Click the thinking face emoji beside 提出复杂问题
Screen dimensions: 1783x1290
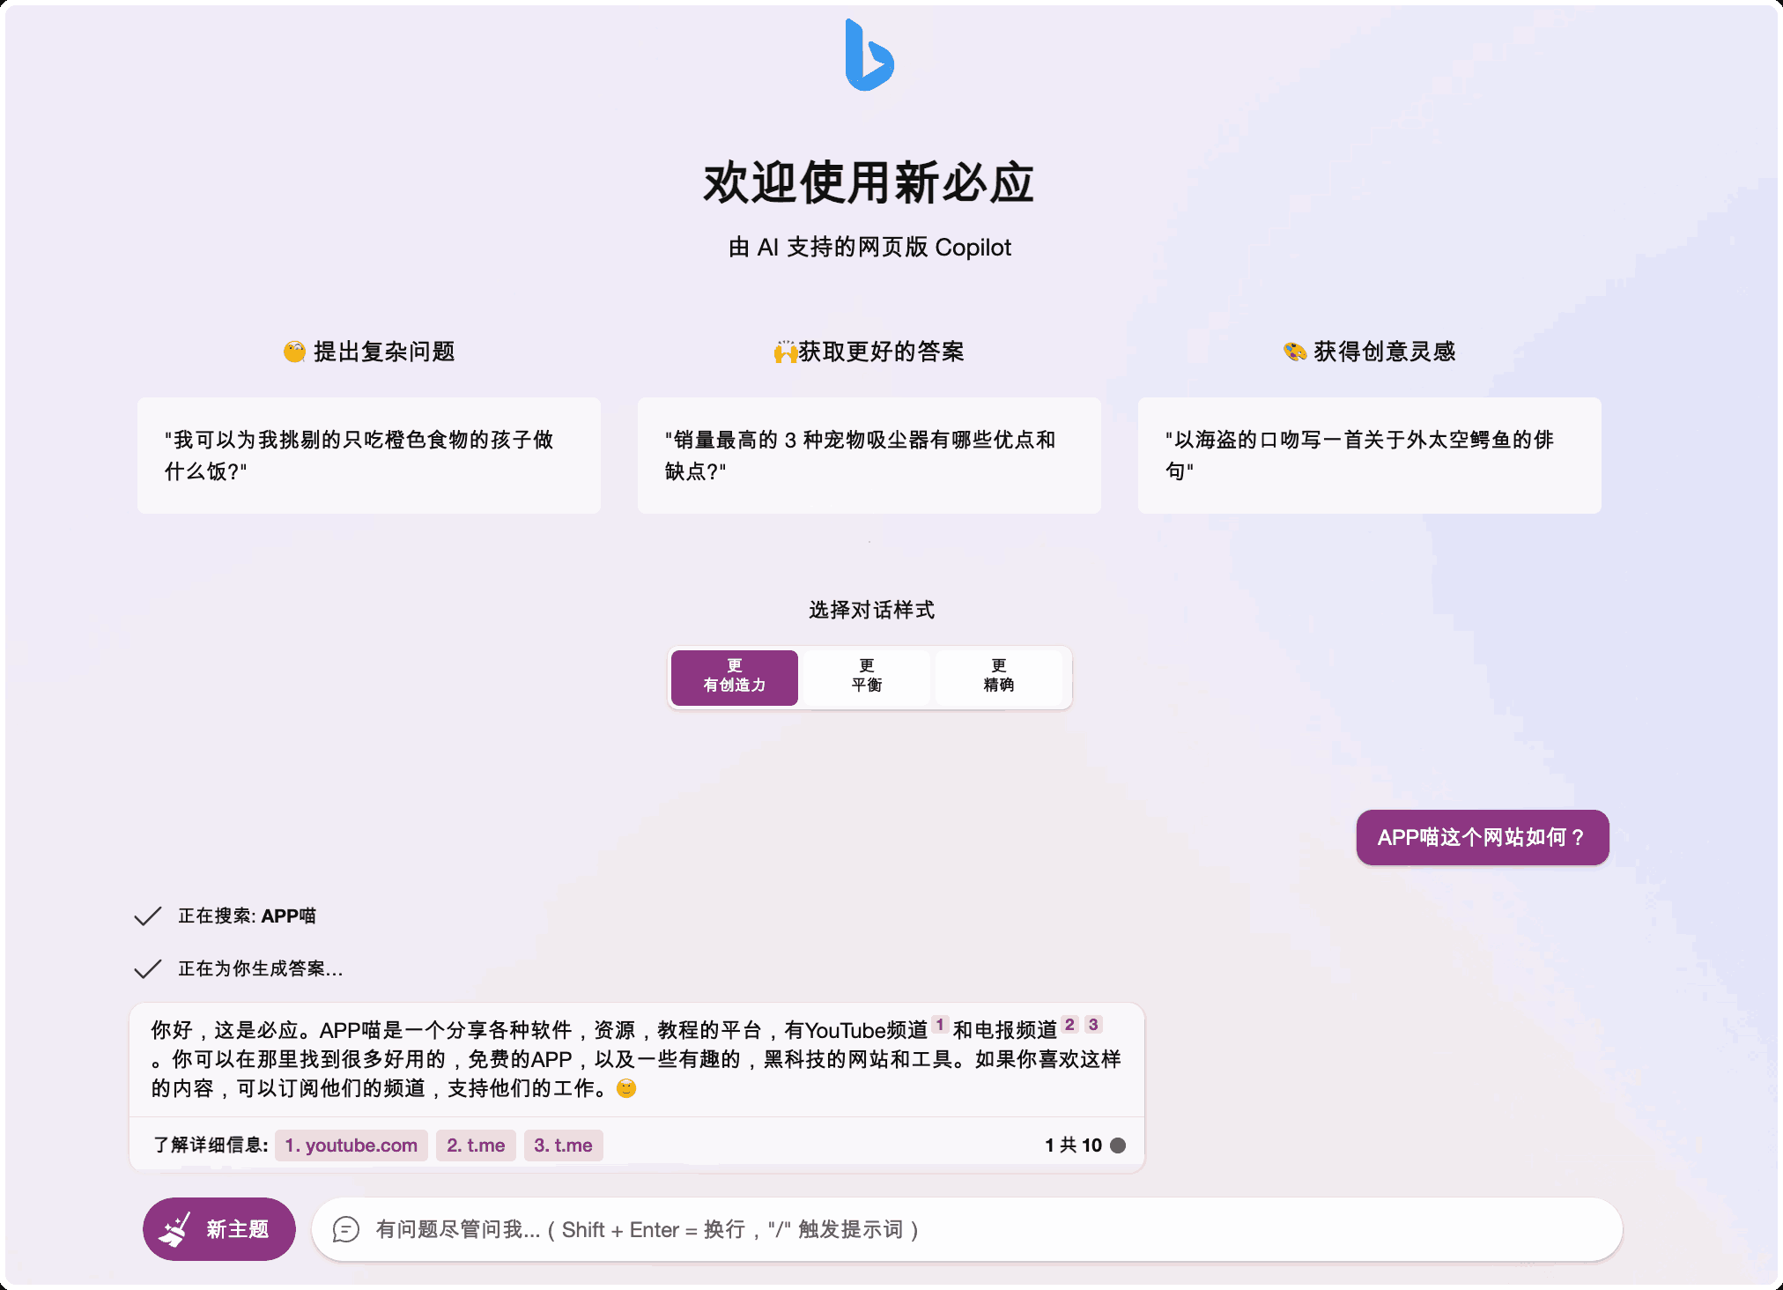click(294, 352)
